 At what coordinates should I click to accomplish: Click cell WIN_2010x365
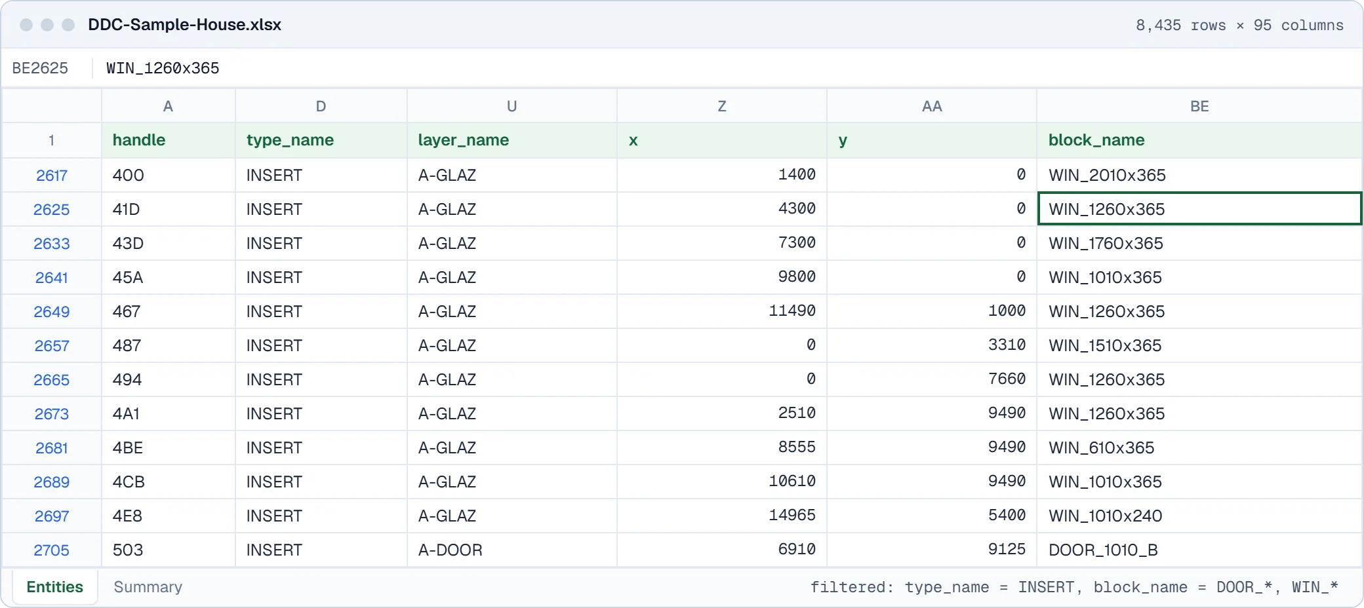click(1199, 176)
